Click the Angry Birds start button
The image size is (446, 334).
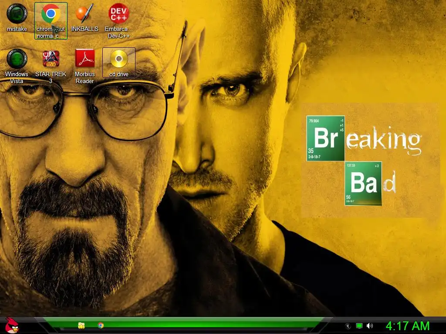point(12,325)
